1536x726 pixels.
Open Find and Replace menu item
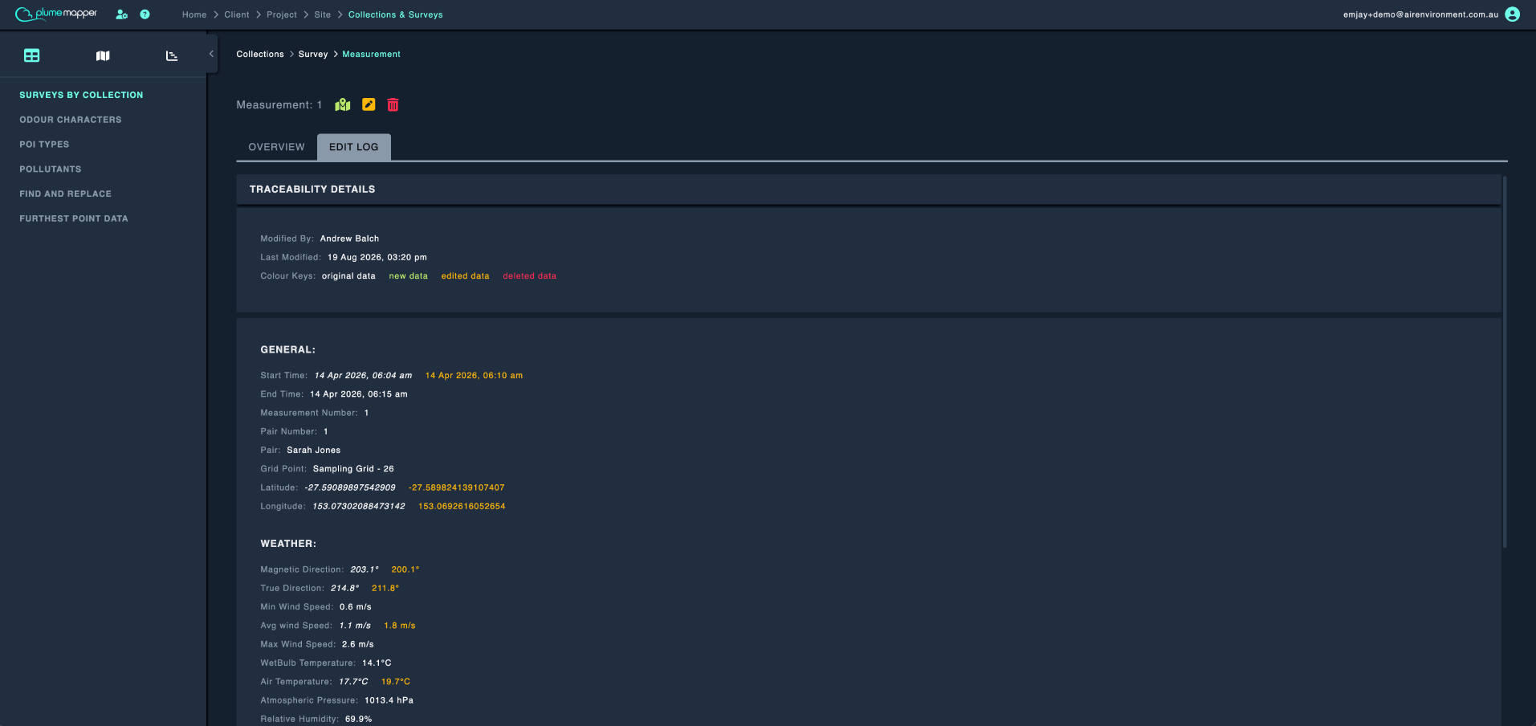coord(66,194)
